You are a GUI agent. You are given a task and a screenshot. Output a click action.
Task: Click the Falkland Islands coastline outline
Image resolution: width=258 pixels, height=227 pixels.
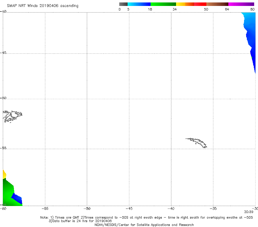(12, 116)
